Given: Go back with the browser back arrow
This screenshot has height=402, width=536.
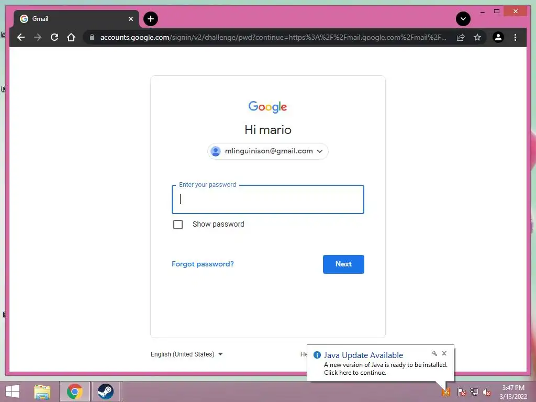Looking at the screenshot, I should [x=21, y=37].
